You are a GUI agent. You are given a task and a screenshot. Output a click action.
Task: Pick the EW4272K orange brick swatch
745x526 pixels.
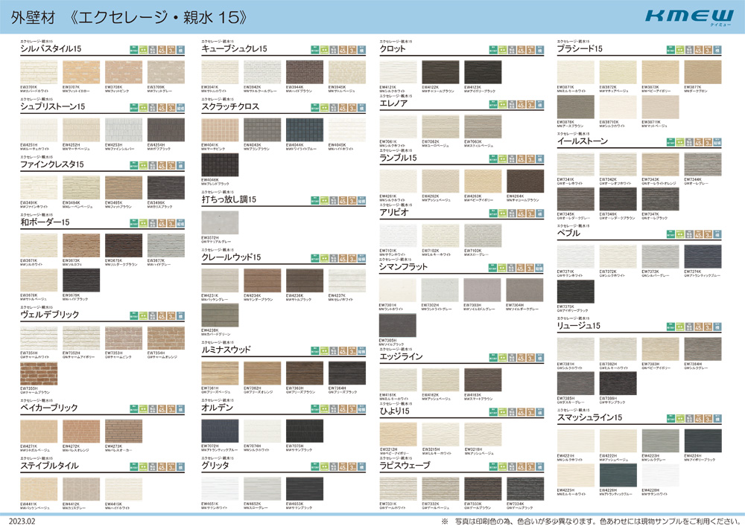click(x=81, y=431)
